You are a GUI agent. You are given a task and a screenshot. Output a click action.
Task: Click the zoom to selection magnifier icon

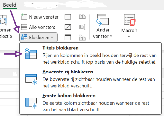(x=3, y=20)
